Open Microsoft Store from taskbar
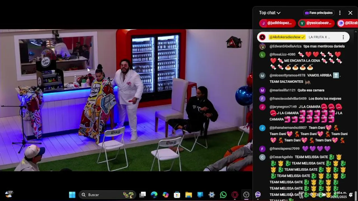Image resolution: width=358 pixels, height=201 pixels. tap(177, 195)
